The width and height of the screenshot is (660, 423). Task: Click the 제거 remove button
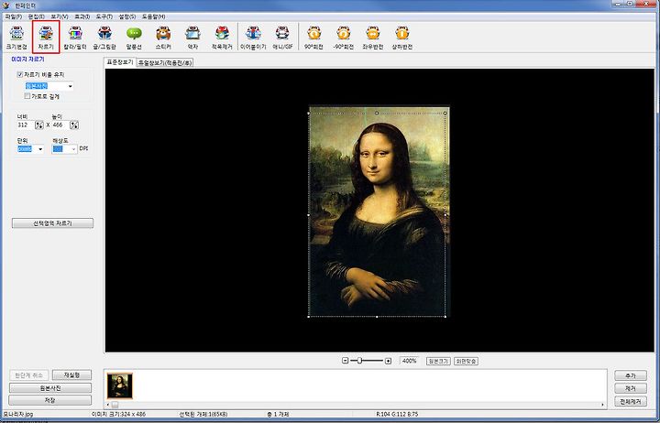[630, 388]
